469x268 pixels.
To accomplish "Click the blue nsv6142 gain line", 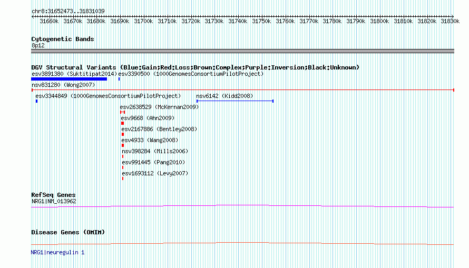I will [x=235, y=101].
